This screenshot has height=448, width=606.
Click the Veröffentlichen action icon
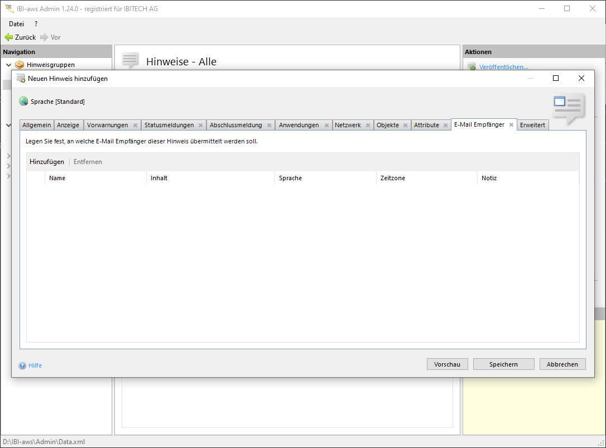472,67
